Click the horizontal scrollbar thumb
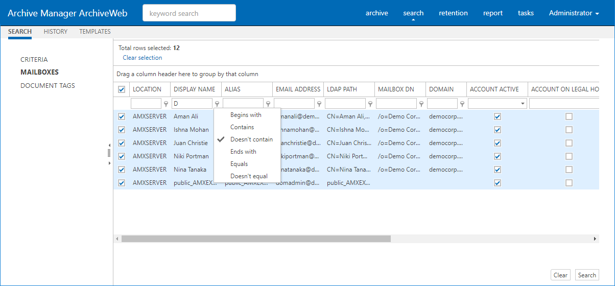 (x=255, y=239)
